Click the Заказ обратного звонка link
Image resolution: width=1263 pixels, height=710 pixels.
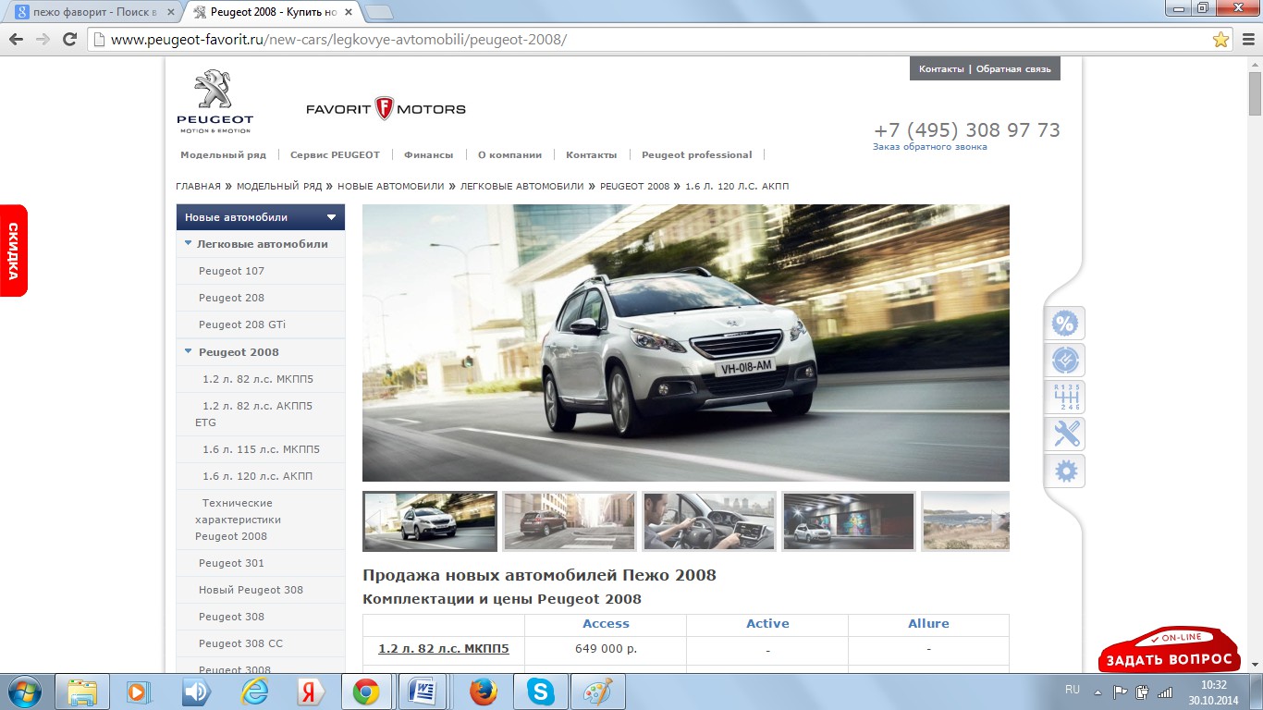929,146
